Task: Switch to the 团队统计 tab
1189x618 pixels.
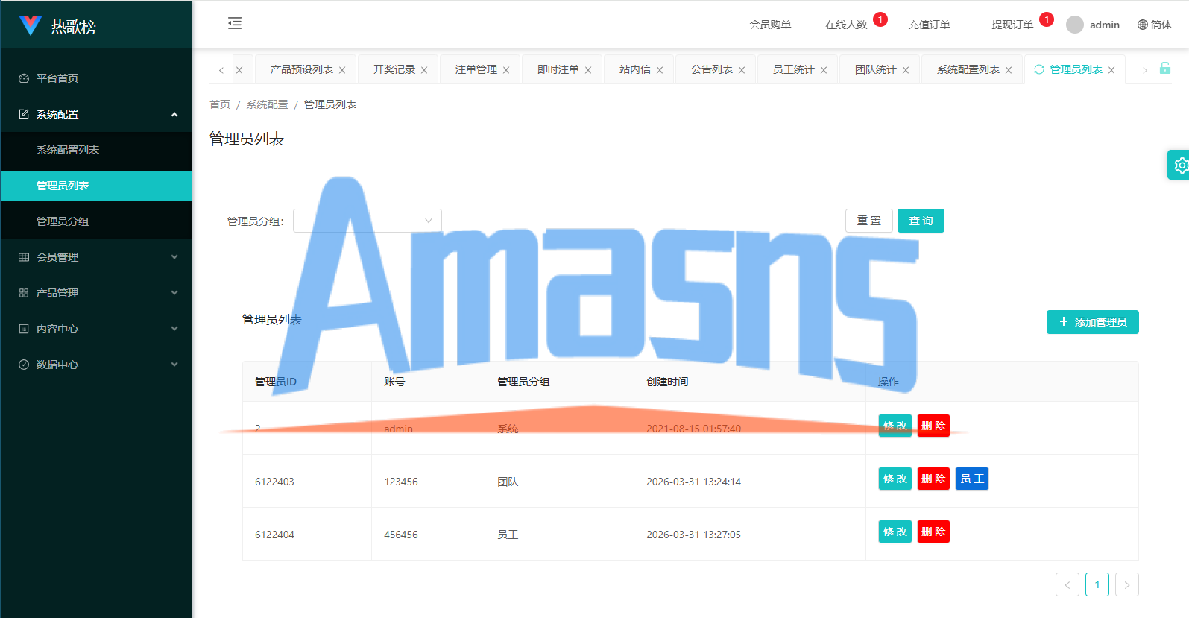Action: pyautogui.click(x=875, y=69)
